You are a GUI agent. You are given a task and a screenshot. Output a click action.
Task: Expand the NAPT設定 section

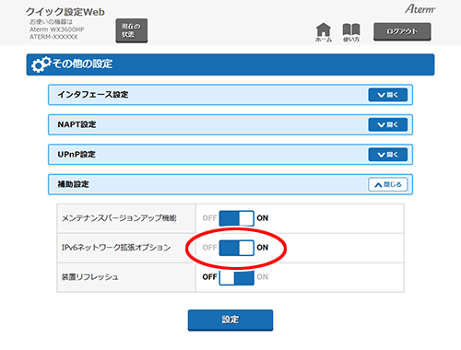pos(388,124)
